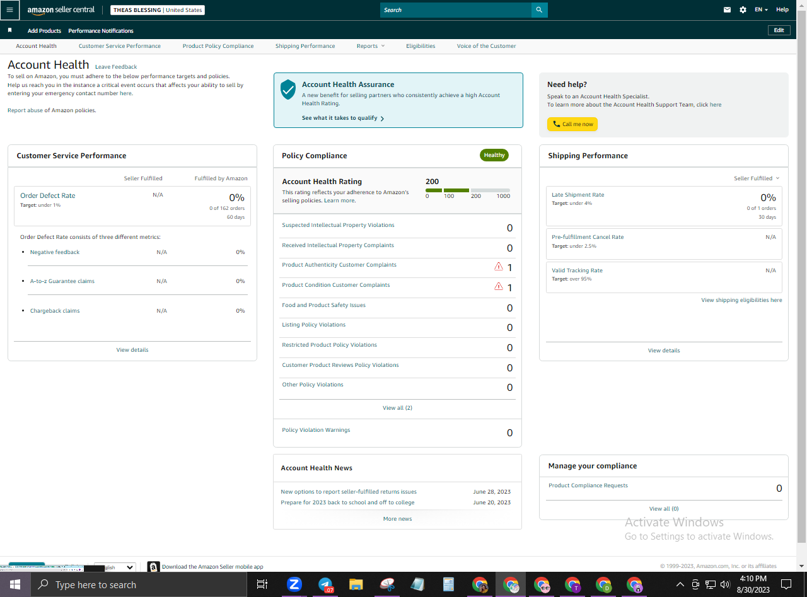The image size is (807, 597).
Task: Open the Shipping Performance tab
Action: pos(305,46)
